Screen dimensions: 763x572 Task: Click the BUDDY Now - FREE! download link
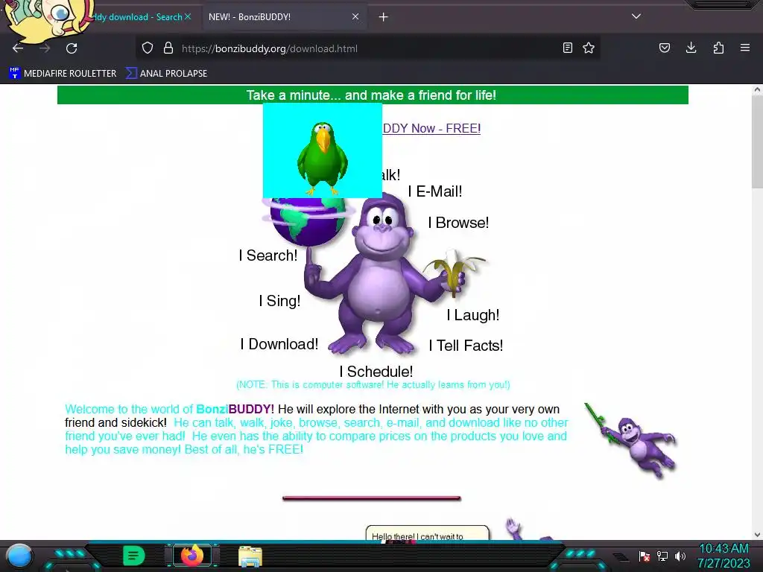[431, 128]
